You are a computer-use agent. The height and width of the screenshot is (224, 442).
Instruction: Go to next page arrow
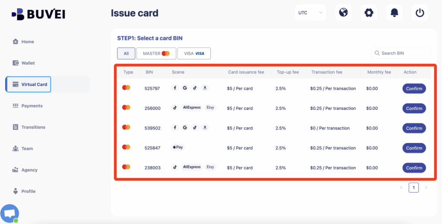point(426,187)
